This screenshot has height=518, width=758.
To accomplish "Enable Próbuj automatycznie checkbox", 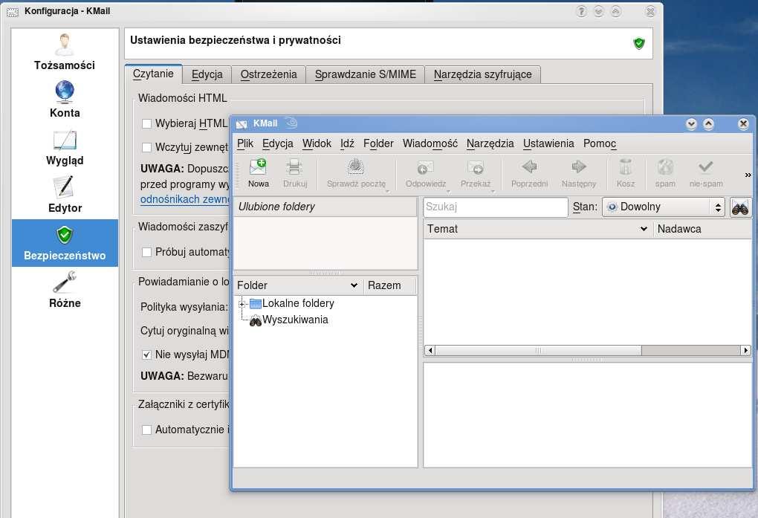I will pyautogui.click(x=146, y=252).
